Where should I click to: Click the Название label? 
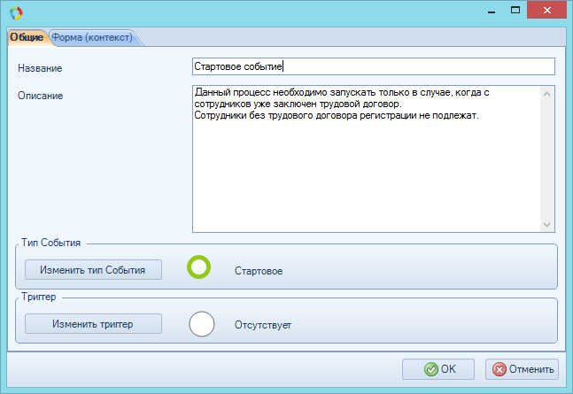pos(40,68)
